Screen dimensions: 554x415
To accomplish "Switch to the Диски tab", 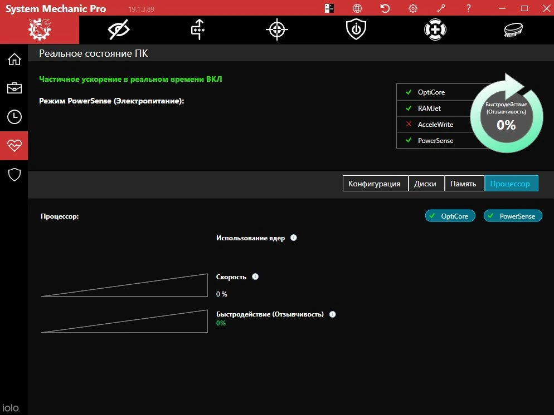I will coord(426,184).
